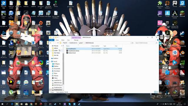Screen dimensions: 188x106
Task: Go up one folder level arrow
Action: (58, 43)
